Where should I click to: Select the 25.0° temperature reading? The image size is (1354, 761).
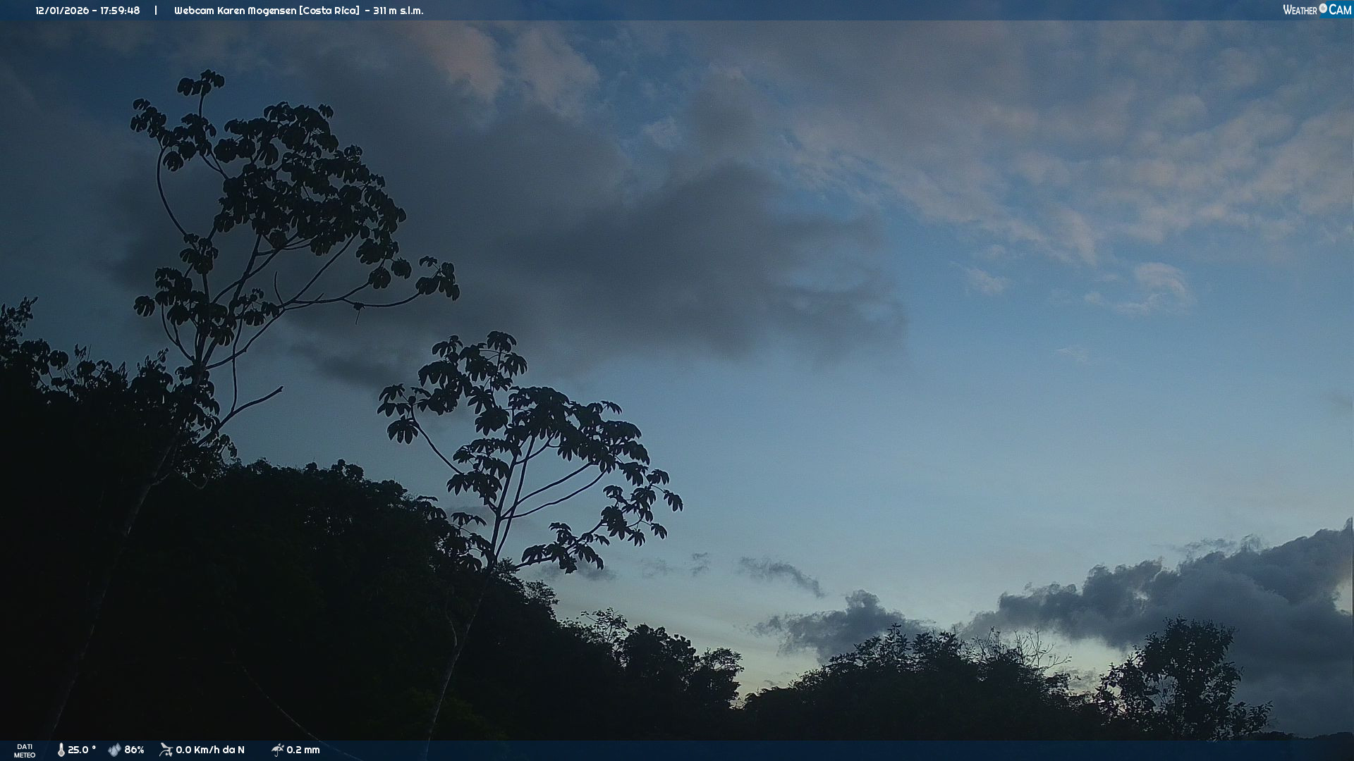(x=81, y=750)
